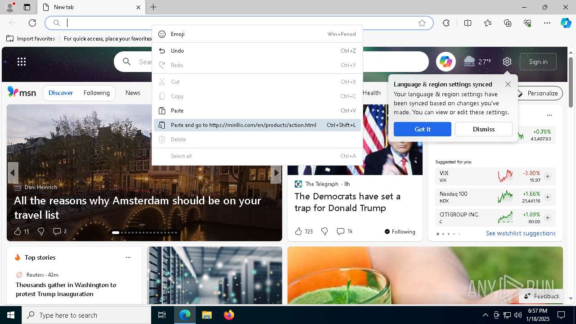Switch to the Following tab
The width and height of the screenshot is (576, 324).
tap(96, 93)
